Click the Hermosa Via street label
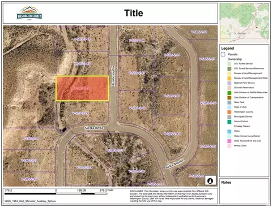 click(113, 76)
